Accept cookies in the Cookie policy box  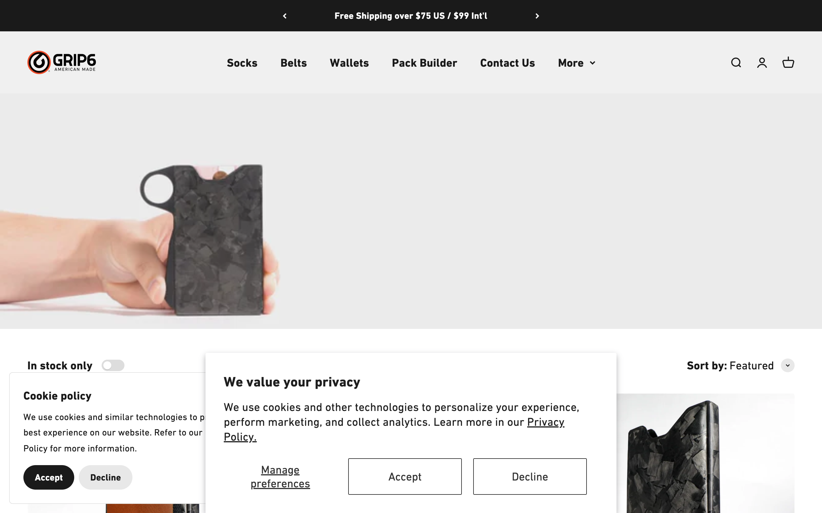[49, 477]
